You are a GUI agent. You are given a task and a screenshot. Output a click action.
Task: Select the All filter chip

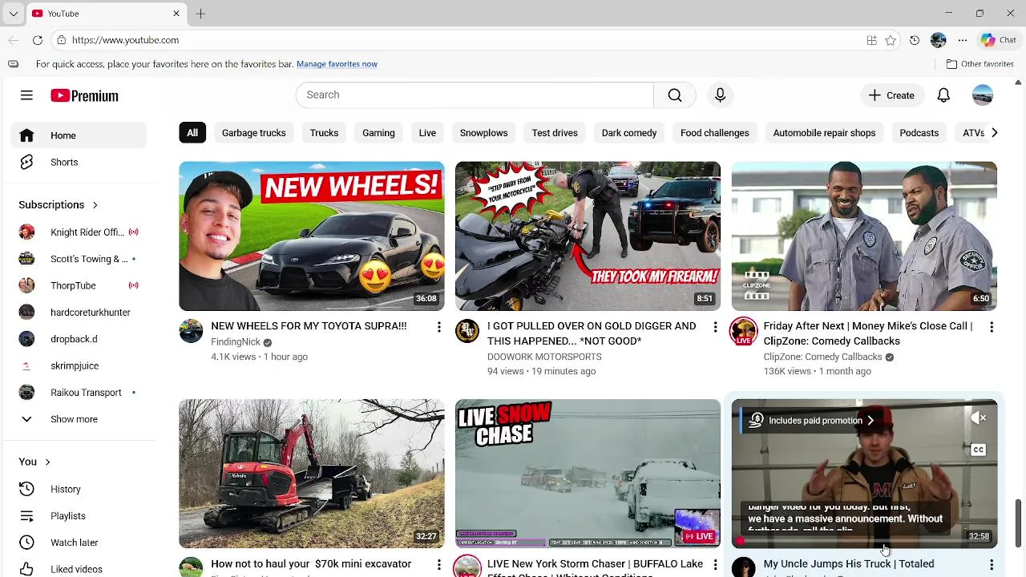[192, 133]
